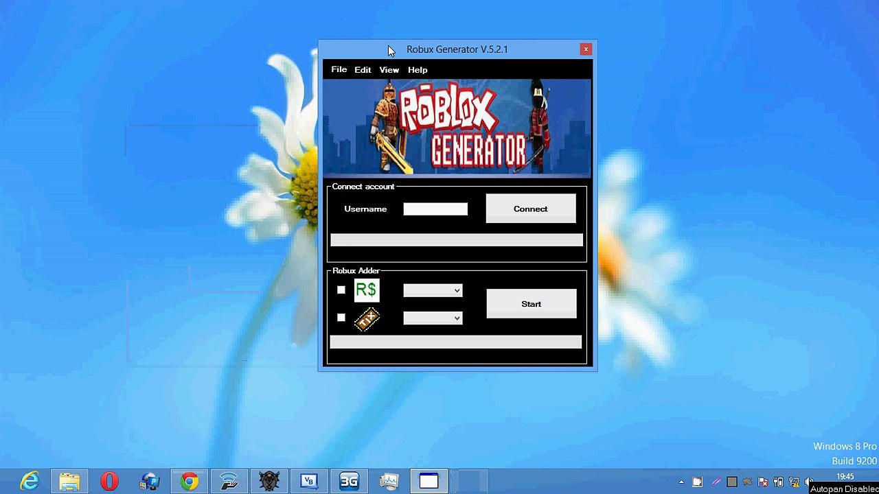Image resolution: width=879 pixels, height=494 pixels.
Task: Click the Connect button
Action: (x=531, y=209)
